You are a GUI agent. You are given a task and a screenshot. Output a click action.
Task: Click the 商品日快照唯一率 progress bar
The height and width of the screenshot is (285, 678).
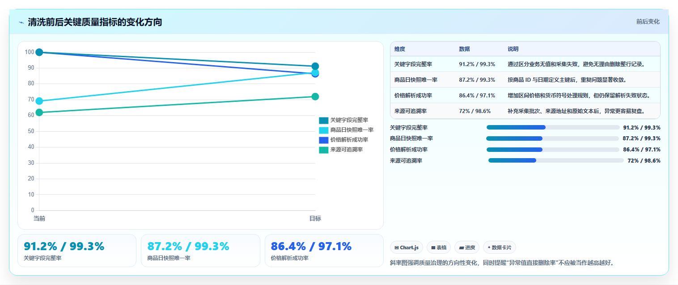tap(553, 138)
